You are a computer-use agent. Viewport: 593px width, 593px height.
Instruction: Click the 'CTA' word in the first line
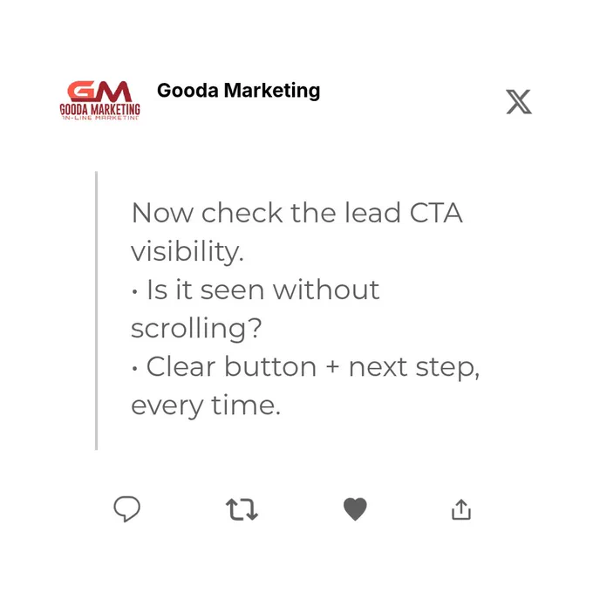[436, 213]
